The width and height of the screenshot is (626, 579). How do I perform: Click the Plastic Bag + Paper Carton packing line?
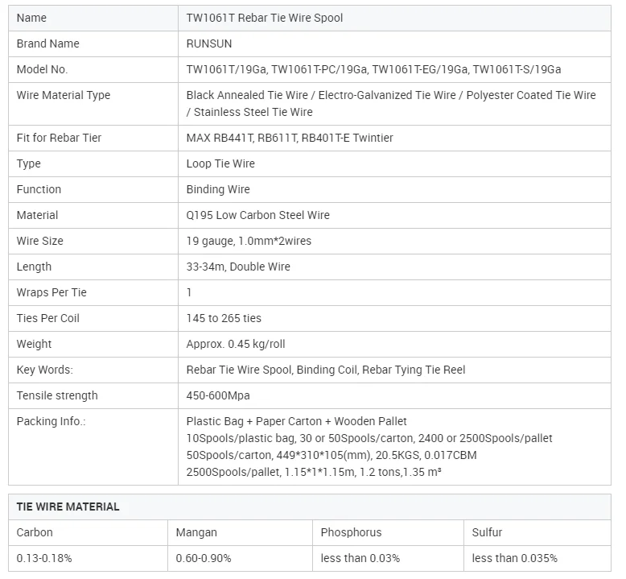pyautogui.click(x=296, y=421)
